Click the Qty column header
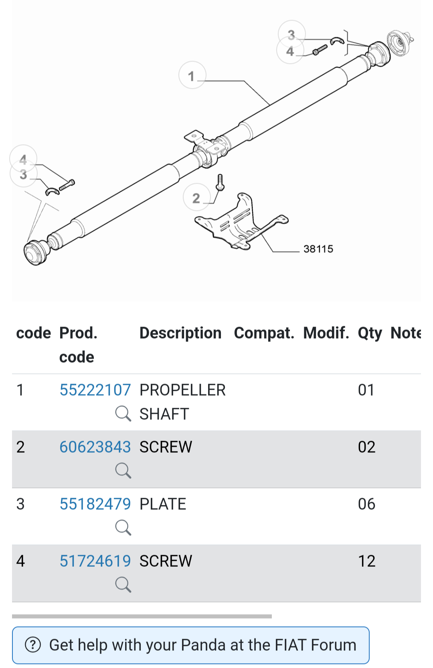 click(x=370, y=333)
